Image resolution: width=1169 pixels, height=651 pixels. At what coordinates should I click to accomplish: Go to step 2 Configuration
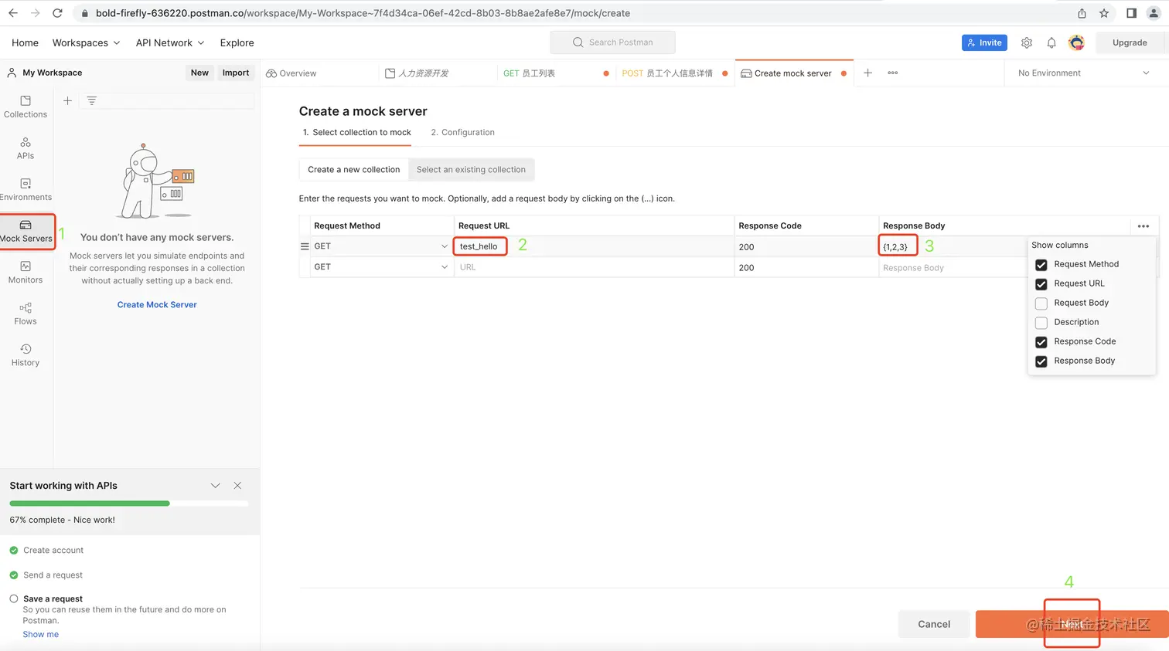point(462,133)
